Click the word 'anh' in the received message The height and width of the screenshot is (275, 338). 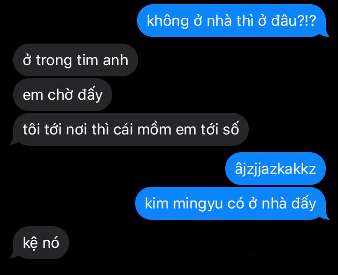115,60
